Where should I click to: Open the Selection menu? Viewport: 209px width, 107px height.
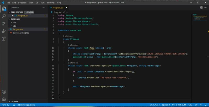[22, 3]
